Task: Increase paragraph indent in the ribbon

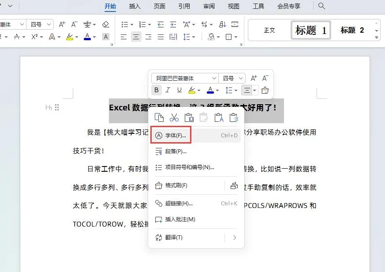Action: click(x=173, y=24)
